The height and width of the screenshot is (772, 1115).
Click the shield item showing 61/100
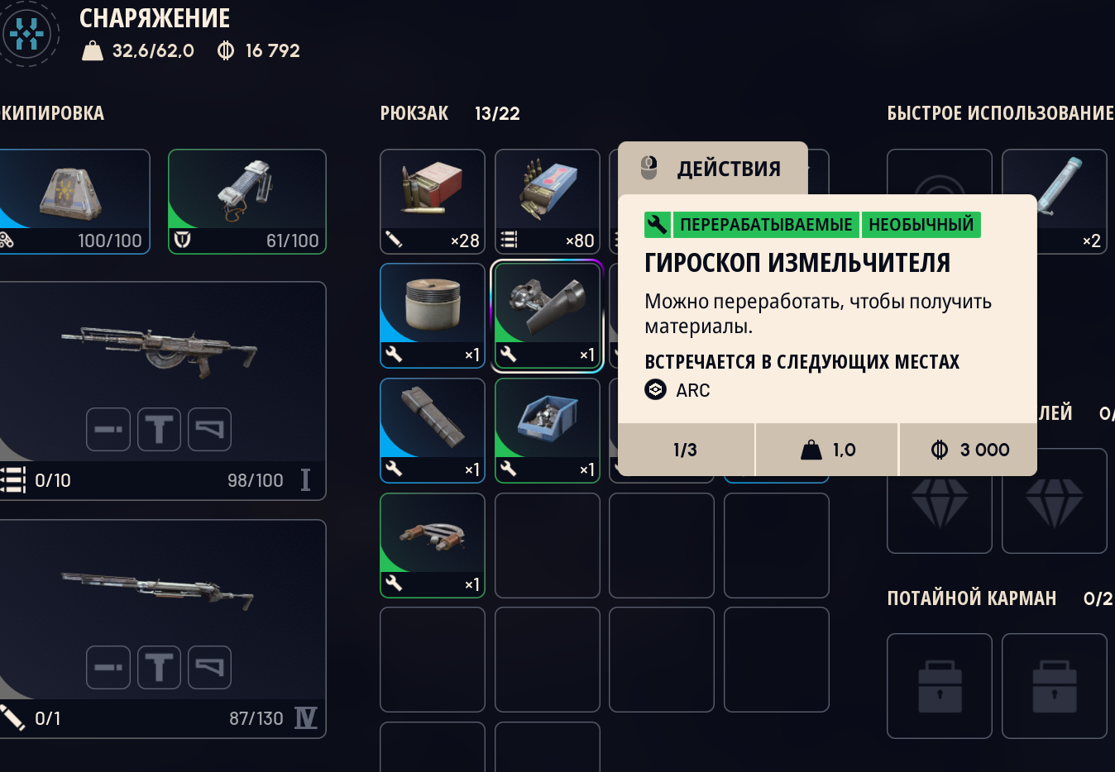coord(247,202)
